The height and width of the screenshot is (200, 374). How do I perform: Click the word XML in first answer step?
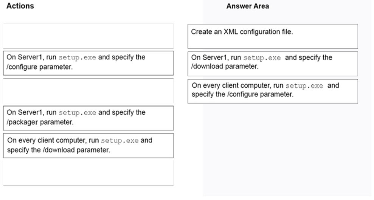pyautogui.click(x=231, y=32)
